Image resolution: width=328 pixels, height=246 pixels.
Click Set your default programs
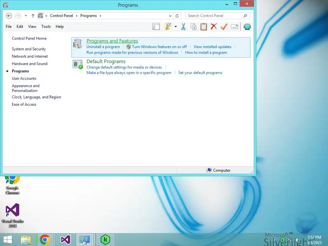pos(200,73)
